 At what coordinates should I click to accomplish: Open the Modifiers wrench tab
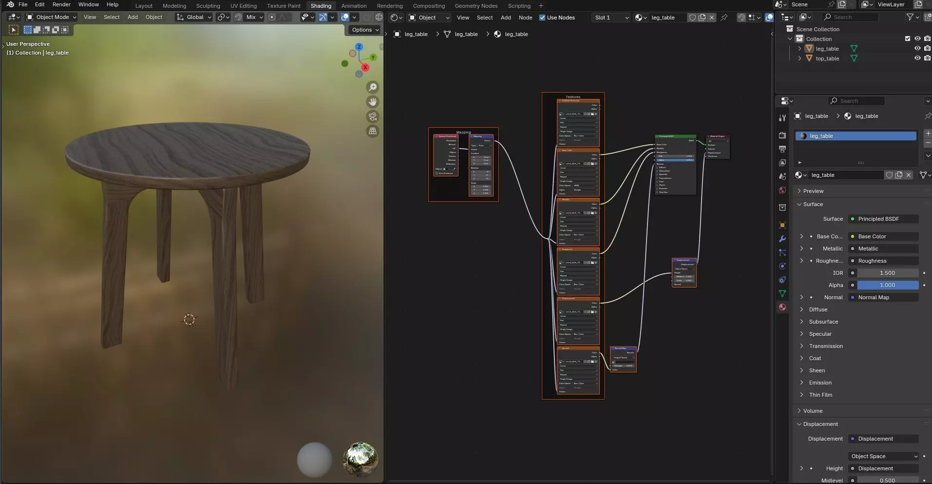[782, 239]
